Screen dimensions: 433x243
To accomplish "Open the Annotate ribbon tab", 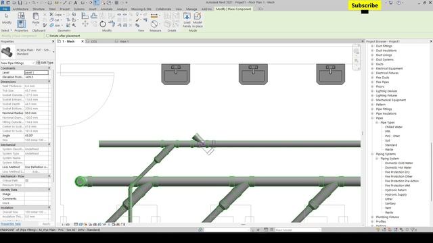I will [x=107, y=9].
